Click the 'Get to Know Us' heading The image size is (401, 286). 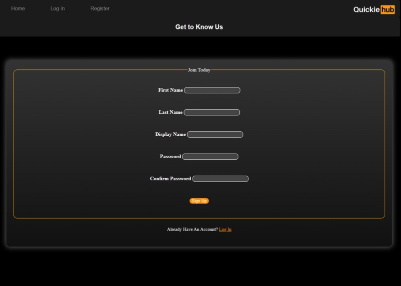tap(199, 27)
